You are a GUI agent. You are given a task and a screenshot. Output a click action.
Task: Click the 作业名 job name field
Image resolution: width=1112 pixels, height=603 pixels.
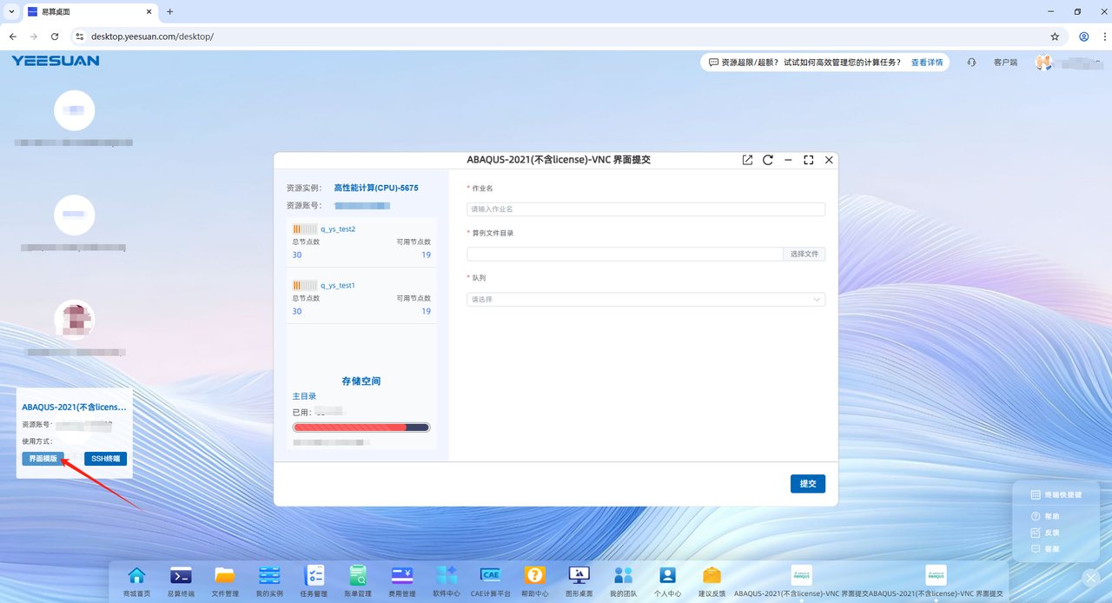[645, 209]
